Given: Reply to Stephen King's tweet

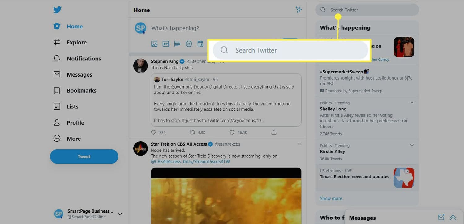Looking at the screenshot, I should coord(154,132).
